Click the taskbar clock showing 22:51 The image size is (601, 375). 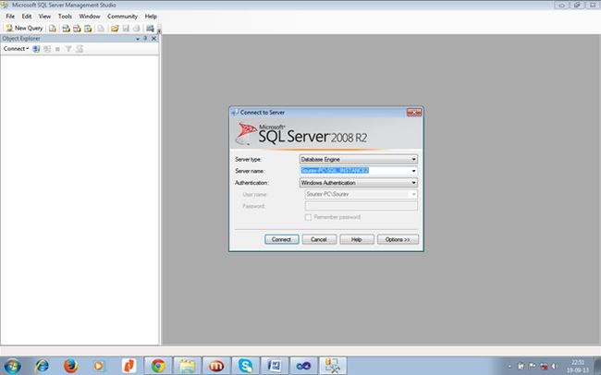(x=578, y=366)
